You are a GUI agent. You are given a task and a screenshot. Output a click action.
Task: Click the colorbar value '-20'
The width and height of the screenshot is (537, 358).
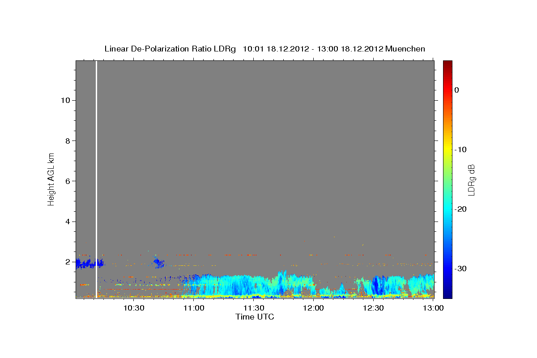pyautogui.click(x=461, y=209)
